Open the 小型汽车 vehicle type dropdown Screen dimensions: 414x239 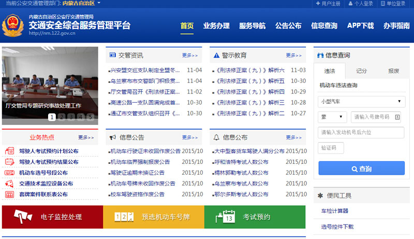pyautogui.click(x=361, y=102)
